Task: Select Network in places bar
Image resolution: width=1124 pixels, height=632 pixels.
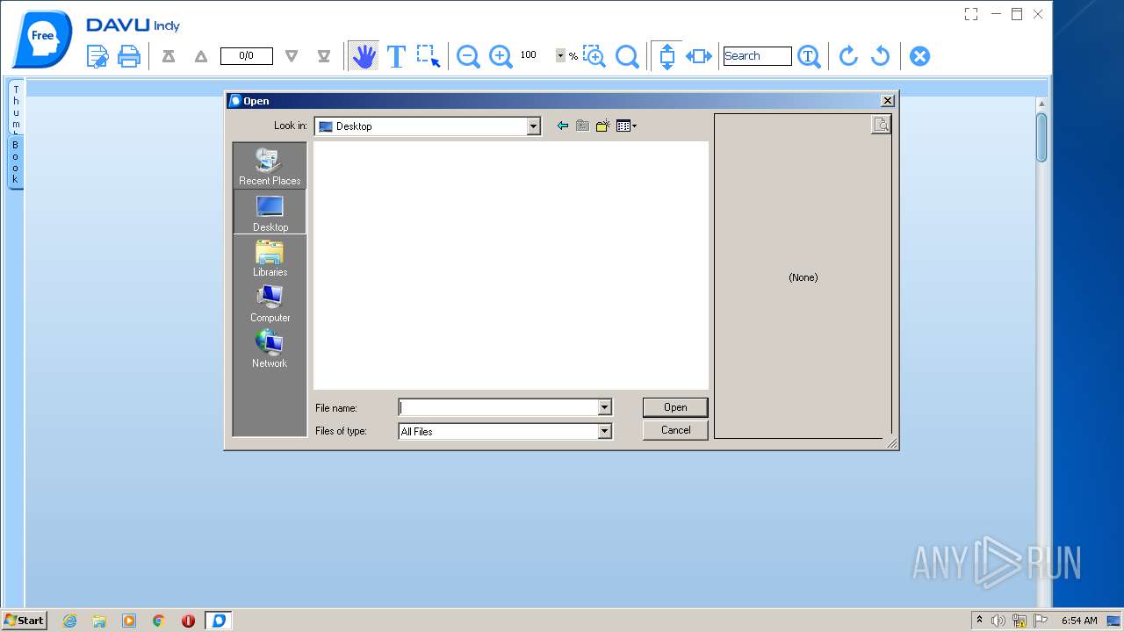Action: pos(270,349)
